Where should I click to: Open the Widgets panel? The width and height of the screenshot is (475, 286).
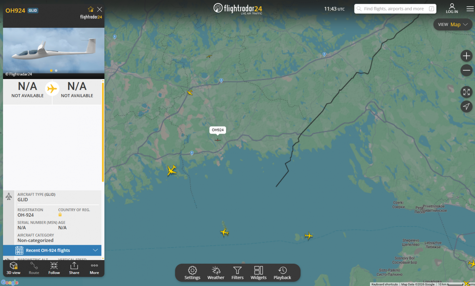click(259, 273)
